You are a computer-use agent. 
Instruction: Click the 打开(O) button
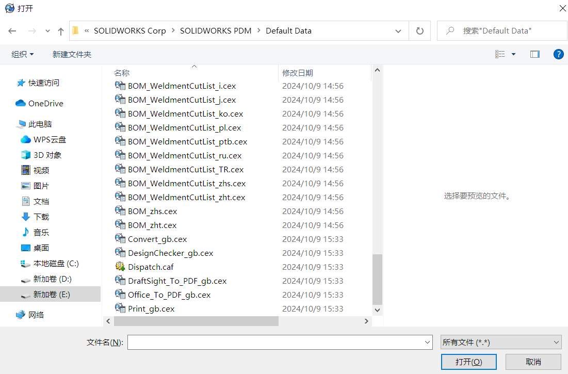pyautogui.click(x=469, y=362)
